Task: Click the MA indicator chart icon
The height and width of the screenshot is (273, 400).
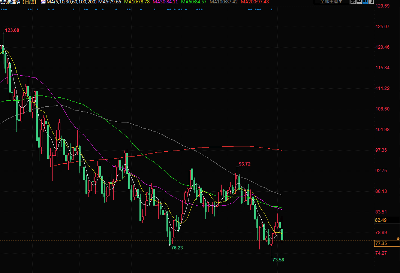Action: click(x=43, y=2)
